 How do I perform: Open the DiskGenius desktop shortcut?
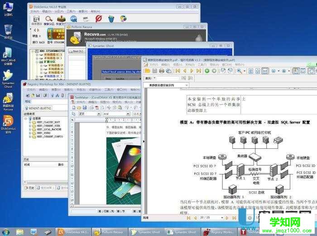click(8, 125)
